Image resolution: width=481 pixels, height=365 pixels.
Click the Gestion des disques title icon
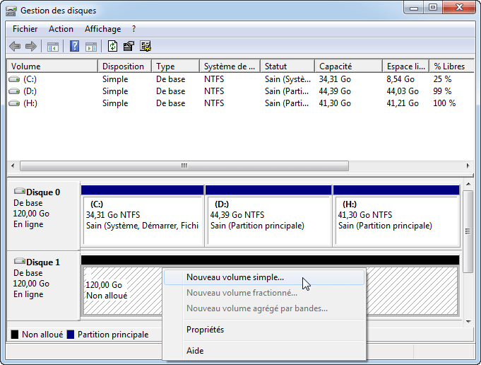point(11,11)
